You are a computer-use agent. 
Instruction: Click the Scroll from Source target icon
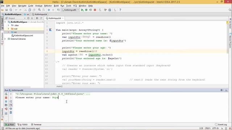click(x=28, y=18)
